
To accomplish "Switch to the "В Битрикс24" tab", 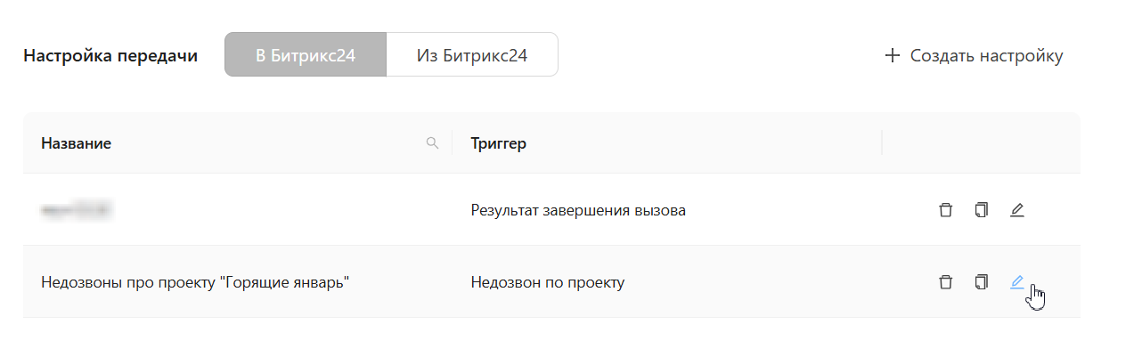I will 306,55.
